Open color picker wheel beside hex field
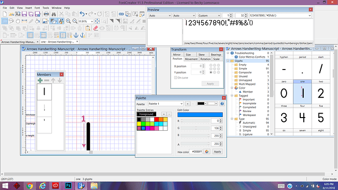Viewport: 338px width, 190px height. point(207,152)
